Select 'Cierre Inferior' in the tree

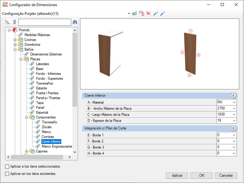pos(51,142)
